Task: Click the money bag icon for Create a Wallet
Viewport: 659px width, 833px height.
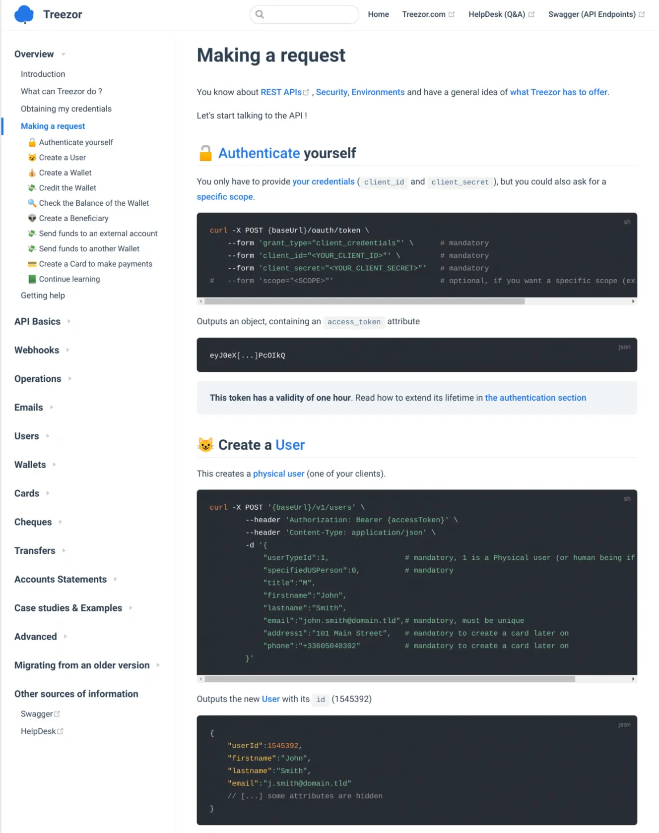Action: point(32,173)
